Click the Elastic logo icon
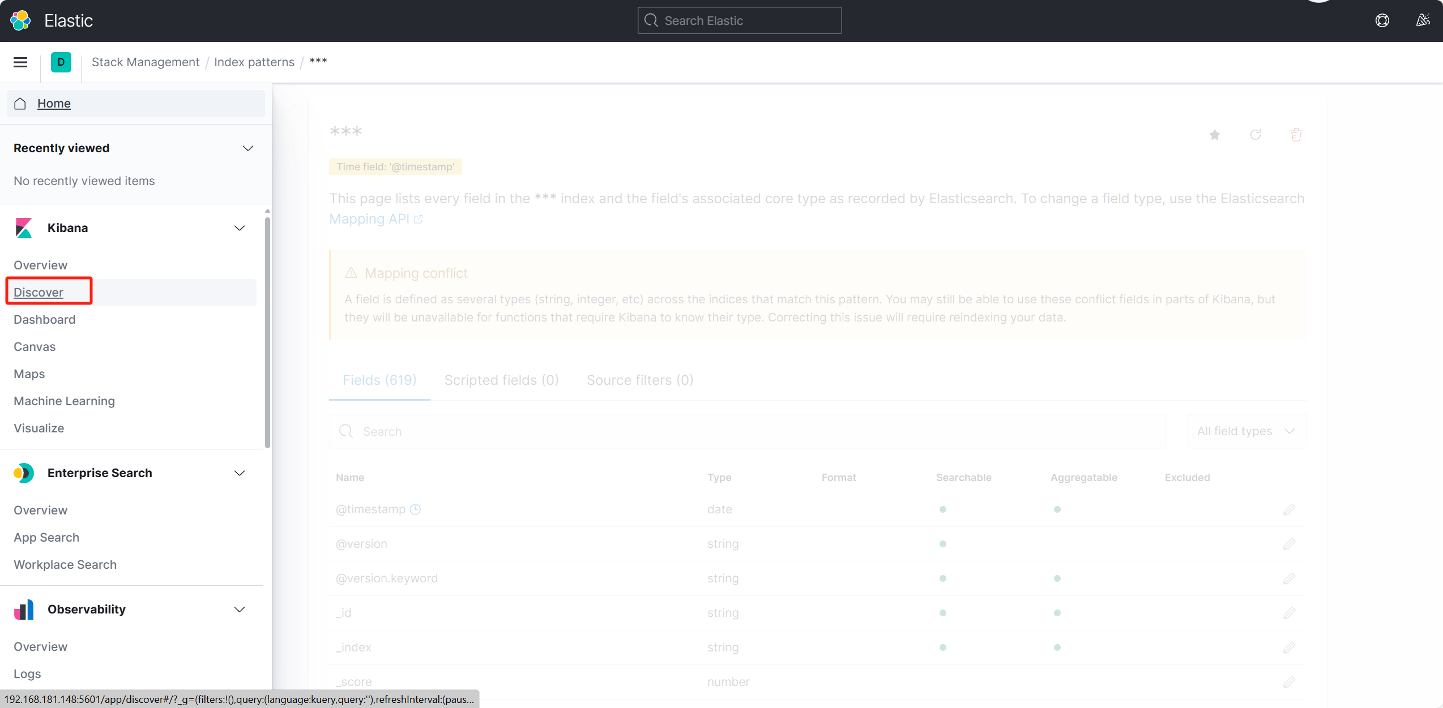This screenshot has height=708, width=1443. point(20,20)
